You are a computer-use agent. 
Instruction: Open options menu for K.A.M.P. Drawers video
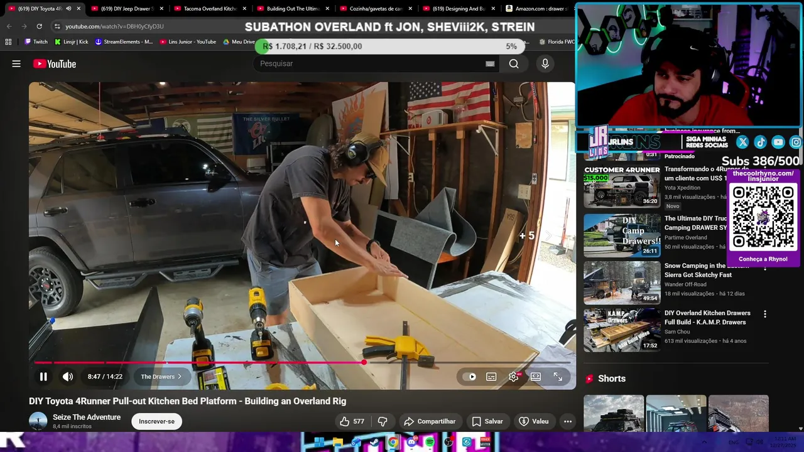pos(765,313)
